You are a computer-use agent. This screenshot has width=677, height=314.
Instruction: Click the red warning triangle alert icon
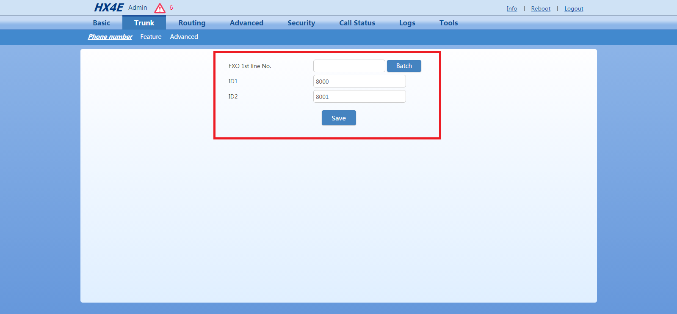160,8
